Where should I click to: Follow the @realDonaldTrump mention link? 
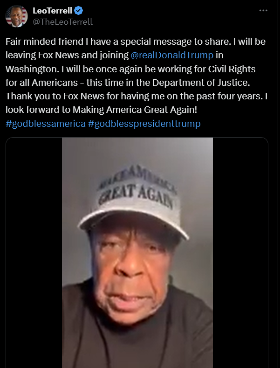coord(172,55)
